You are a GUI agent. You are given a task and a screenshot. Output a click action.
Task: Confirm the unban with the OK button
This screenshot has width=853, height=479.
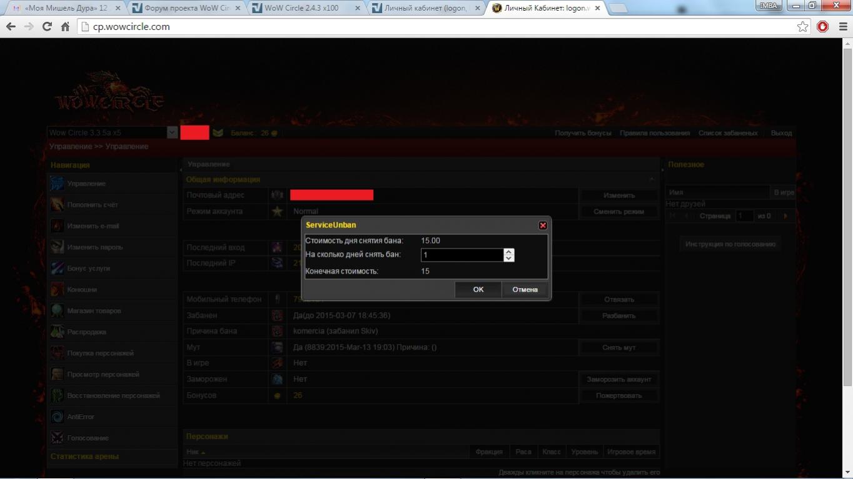click(x=478, y=289)
